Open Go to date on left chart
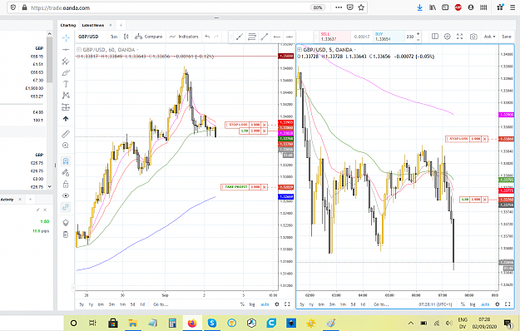520x331 pixels. pos(161,304)
